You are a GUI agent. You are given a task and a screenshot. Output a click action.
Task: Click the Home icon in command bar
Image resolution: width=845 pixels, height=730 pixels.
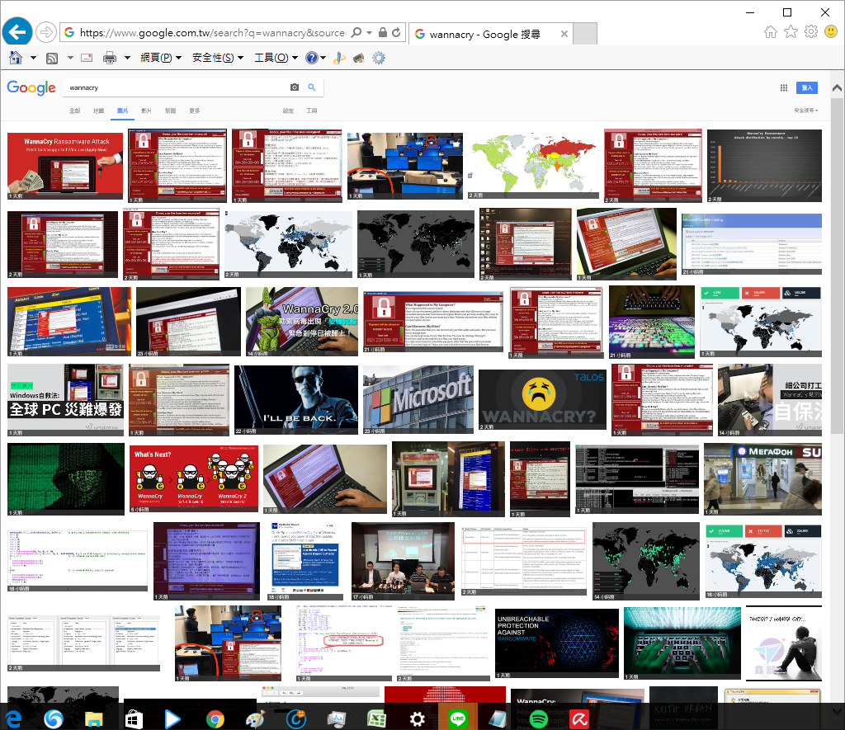16,57
